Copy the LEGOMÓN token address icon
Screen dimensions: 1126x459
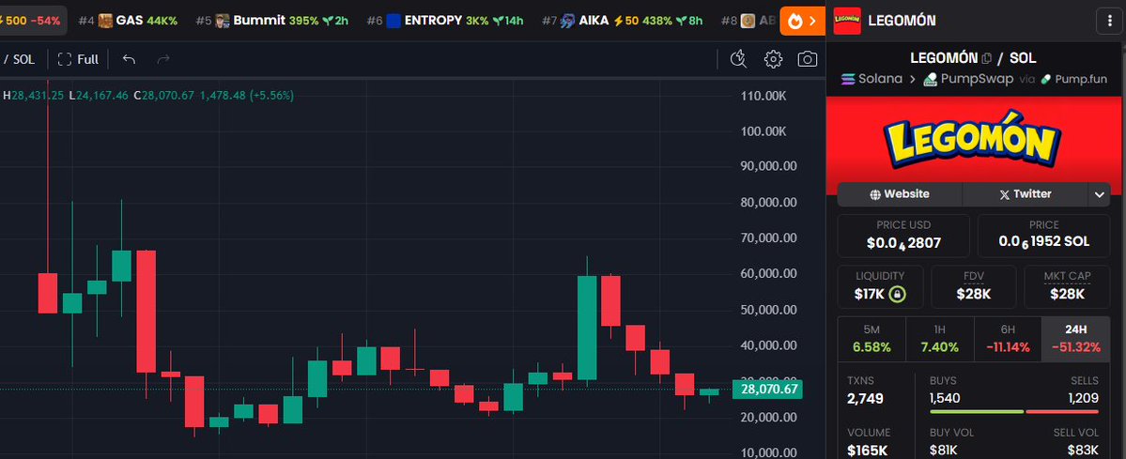[987, 58]
